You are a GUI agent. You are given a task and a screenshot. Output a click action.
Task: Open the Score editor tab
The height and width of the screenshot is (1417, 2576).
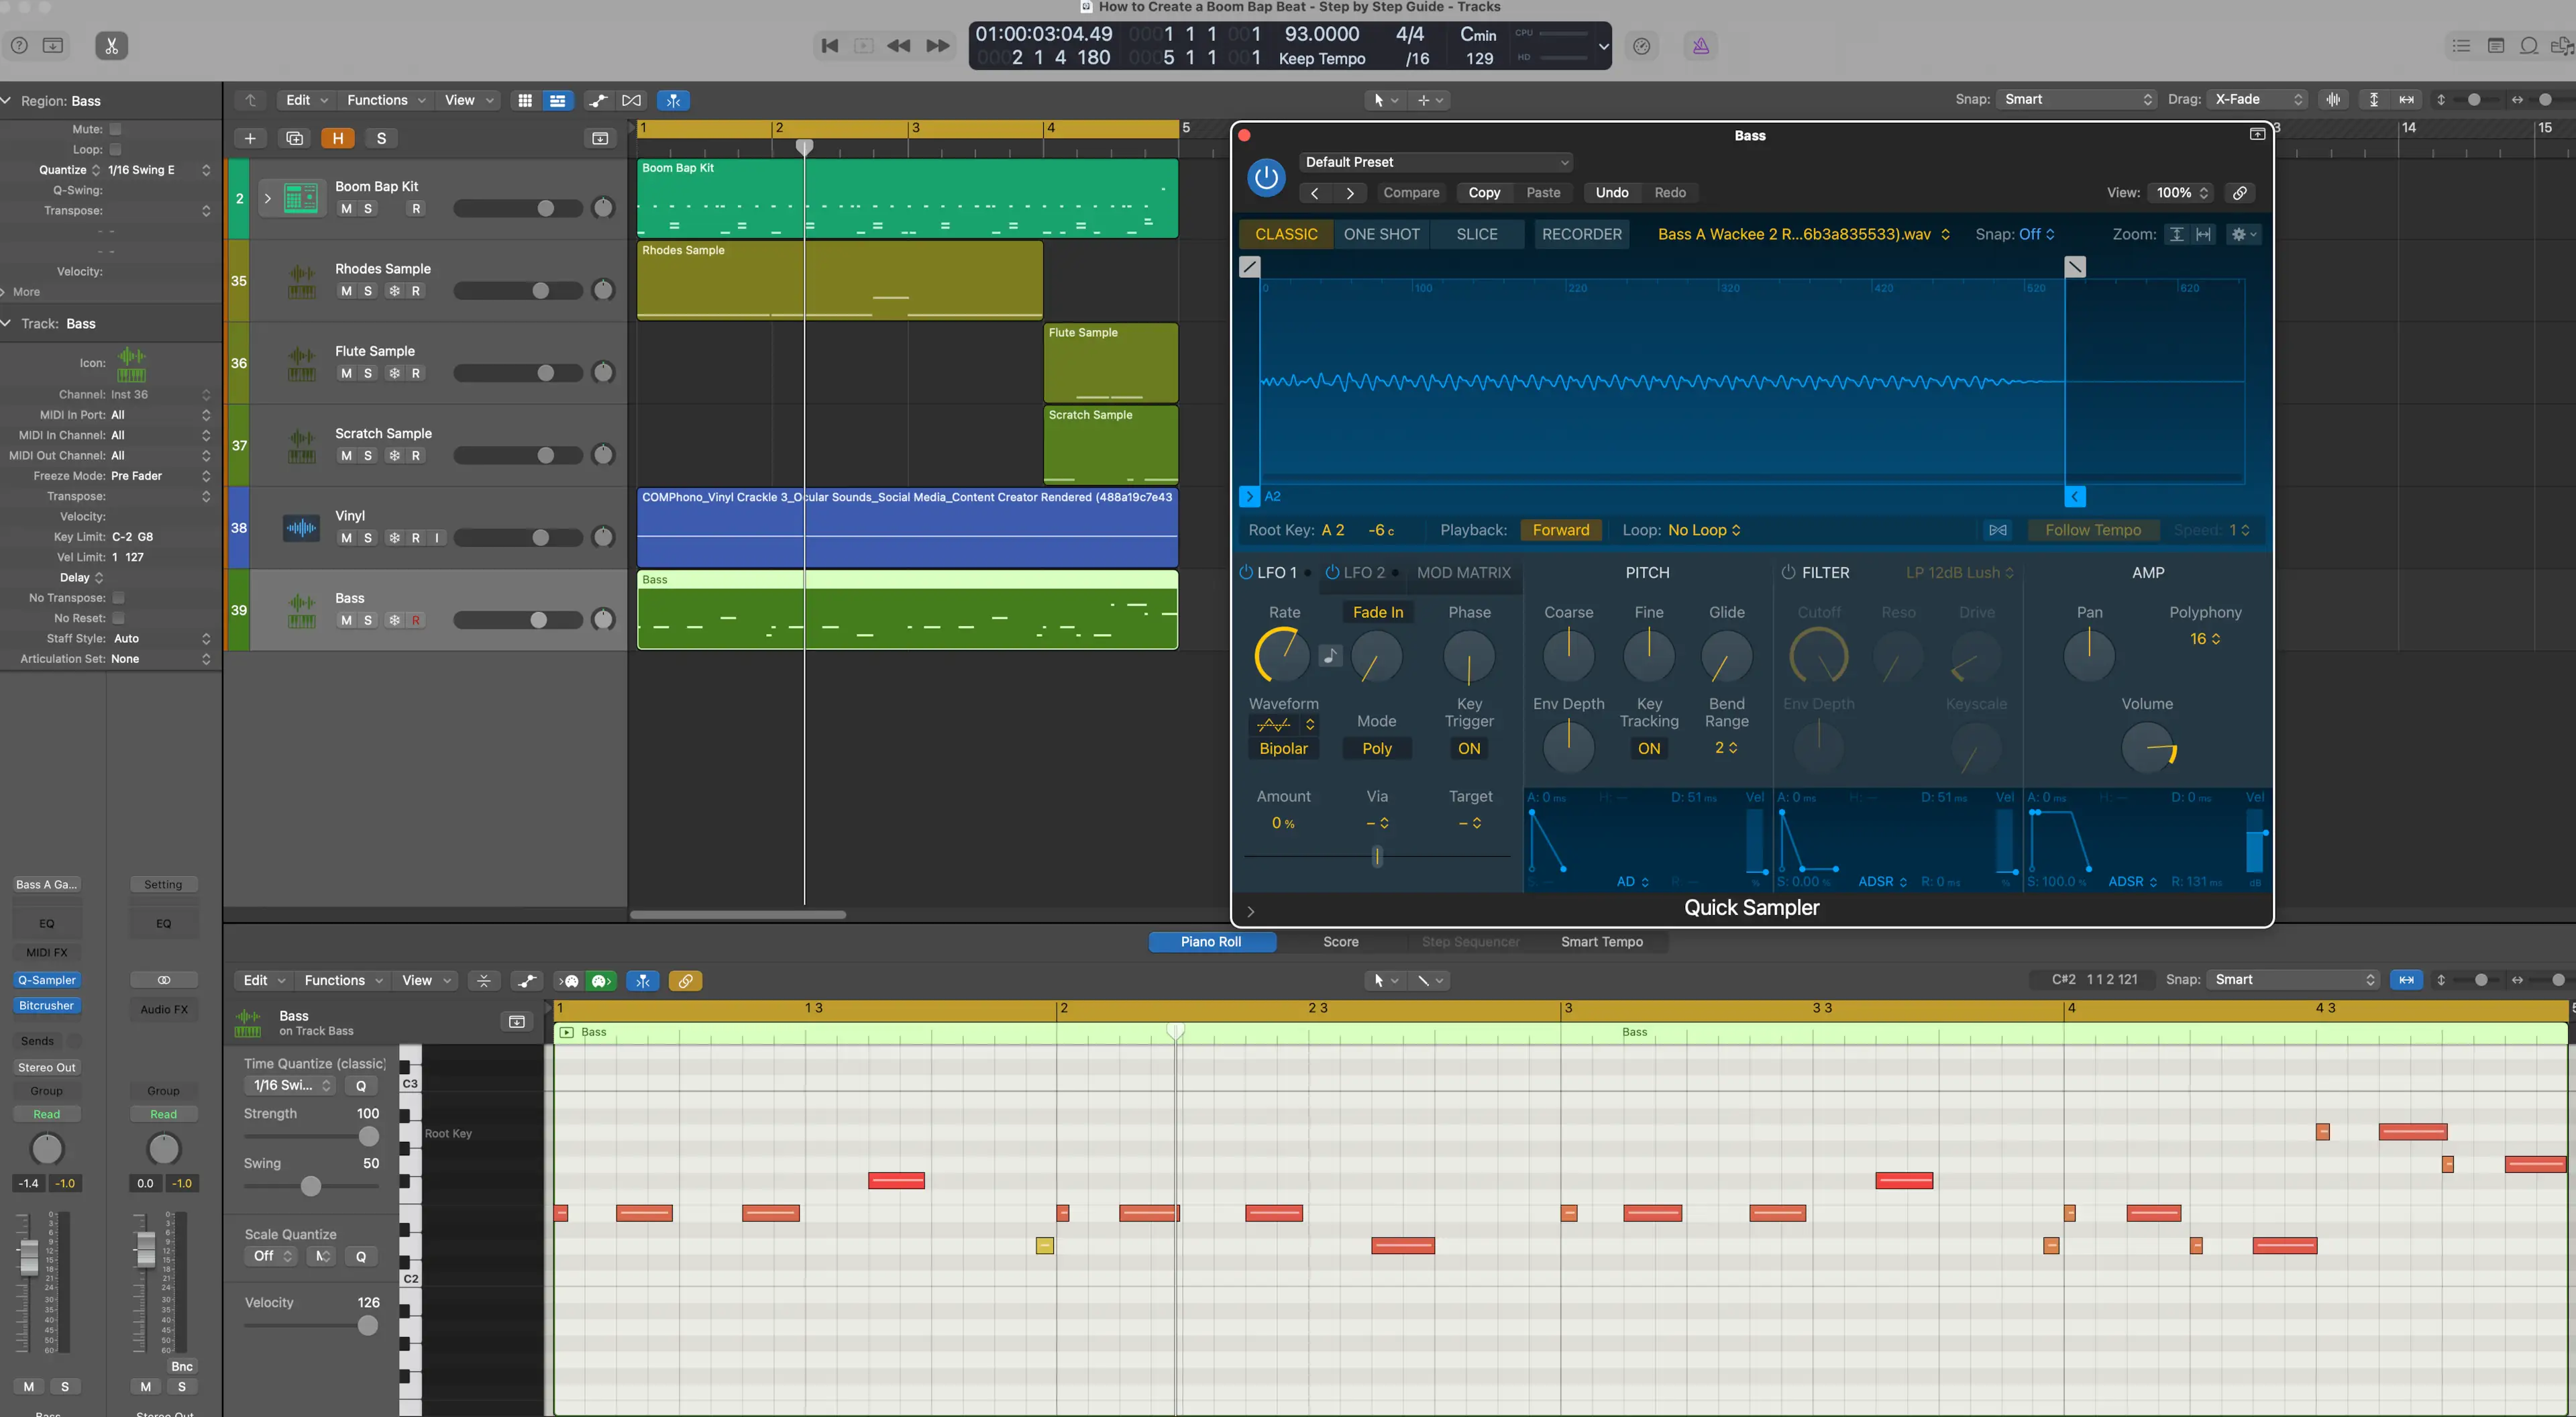tap(1340, 942)
